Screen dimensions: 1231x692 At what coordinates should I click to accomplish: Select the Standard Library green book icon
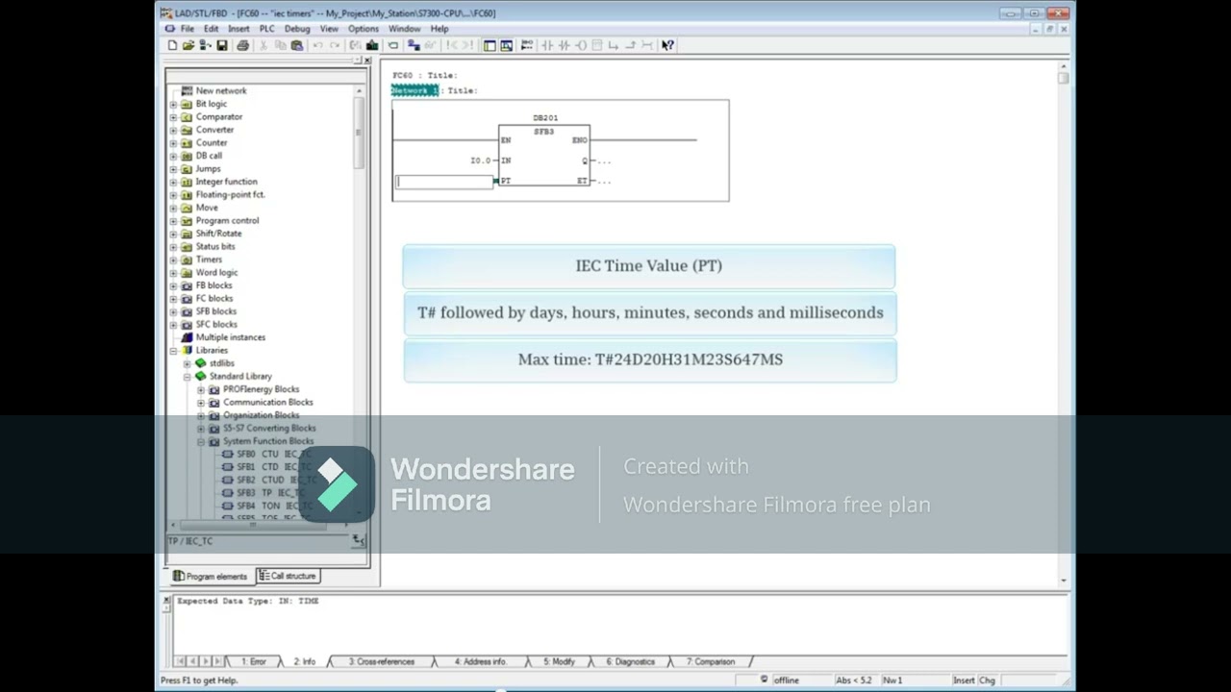tap(200, 377)
